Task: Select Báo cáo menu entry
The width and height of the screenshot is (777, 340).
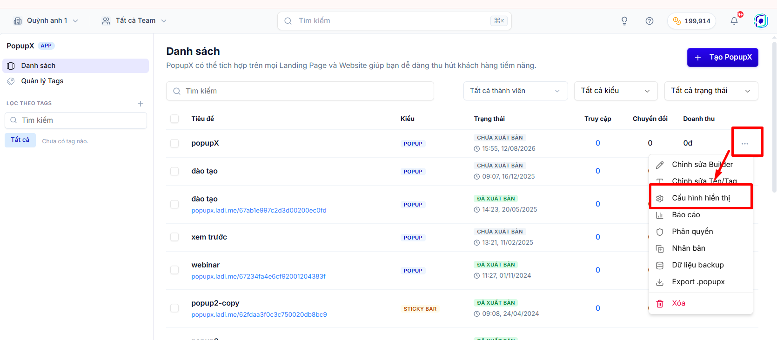Action: [x=701, y=215]
